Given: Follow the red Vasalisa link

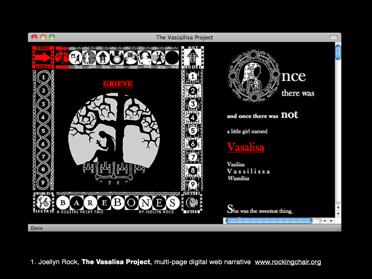Looking at the screenshot, I should (246, 147).
